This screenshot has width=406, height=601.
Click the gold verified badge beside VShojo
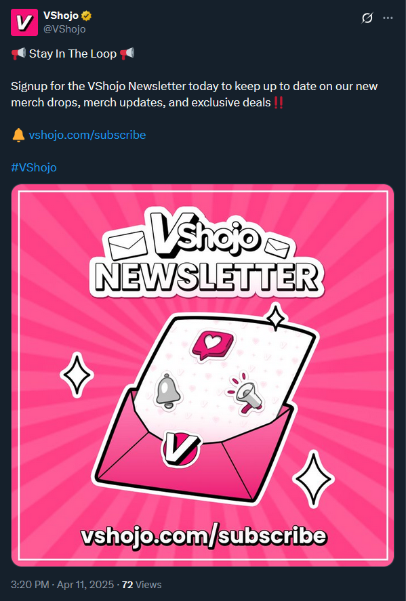86,16
